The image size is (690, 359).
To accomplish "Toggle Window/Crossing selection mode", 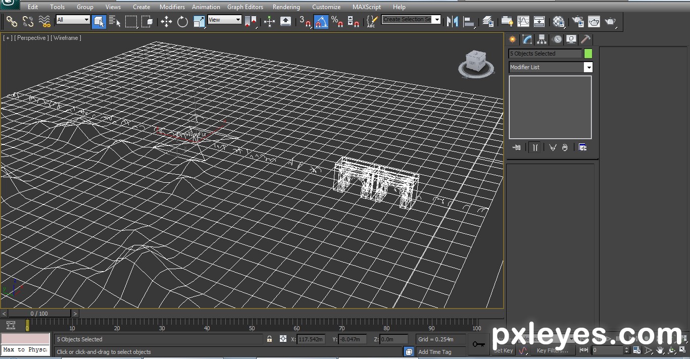I will click(x=147, y=21).
